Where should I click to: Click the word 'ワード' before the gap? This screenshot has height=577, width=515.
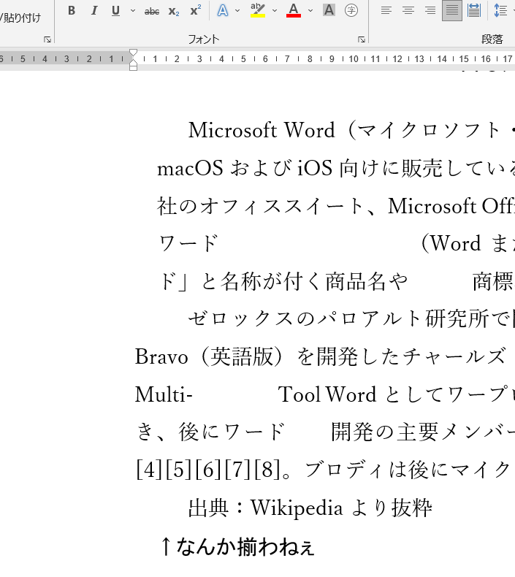[189, 243]
